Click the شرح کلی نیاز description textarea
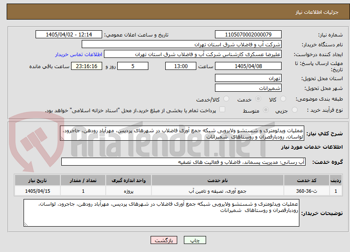The image size is (350, 252). pyautogui.click(x=182, y=134)
